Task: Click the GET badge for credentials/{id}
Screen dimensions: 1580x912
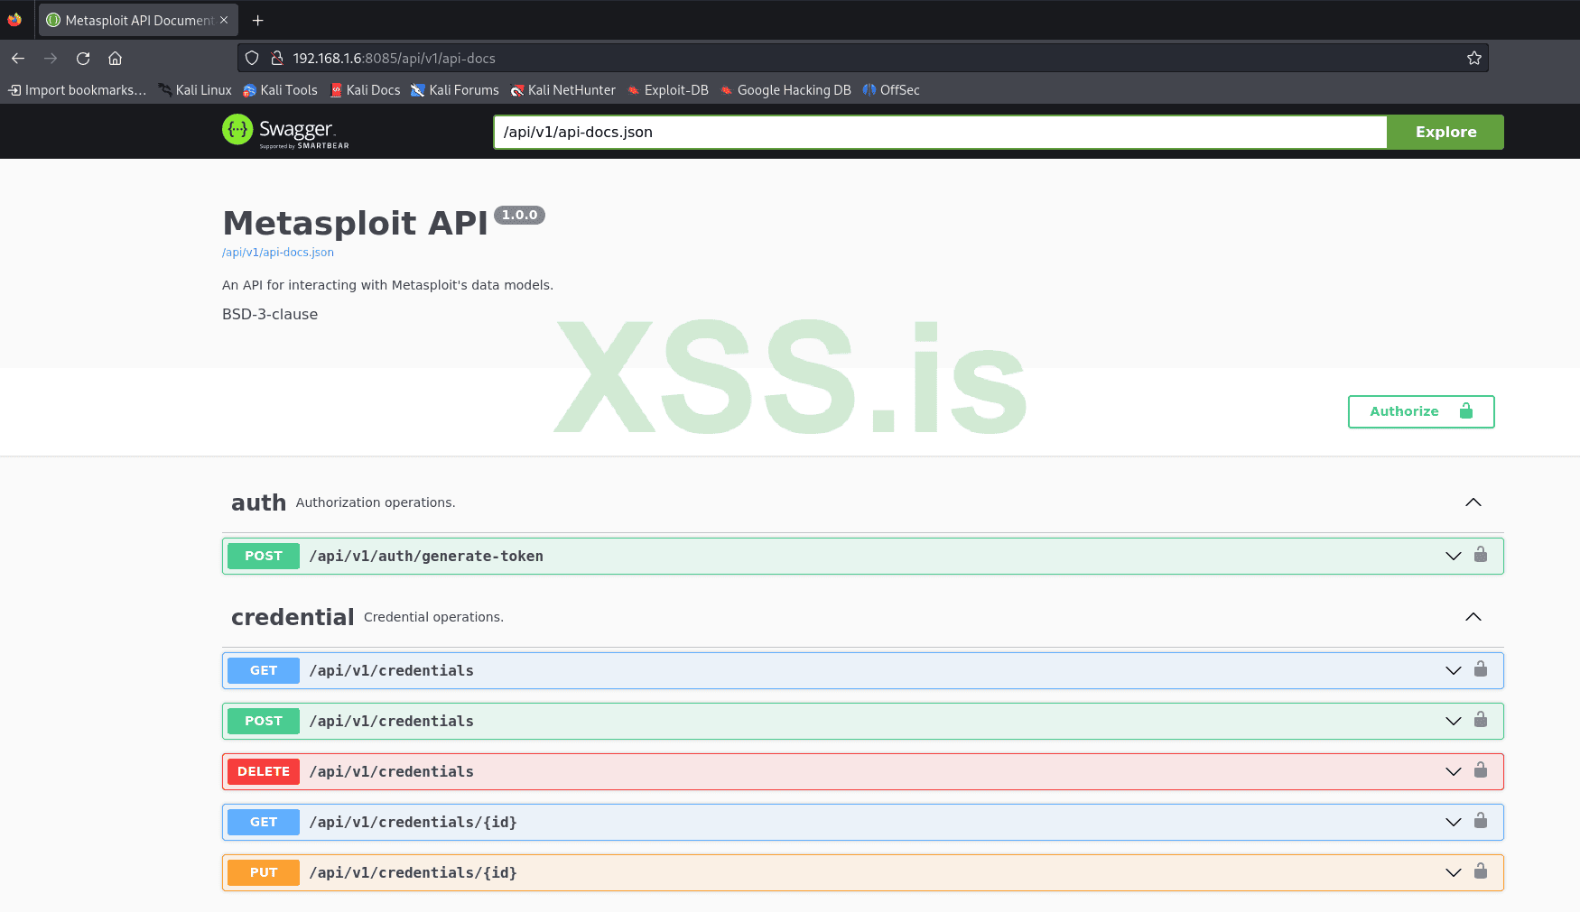Action: [x=264, y=823]
